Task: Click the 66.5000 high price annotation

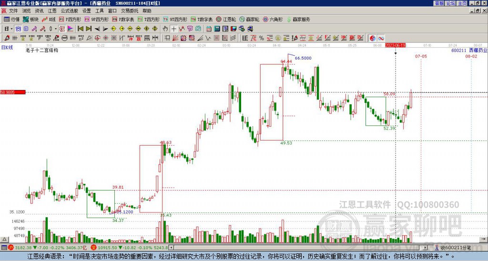Action: pyautogui.click(x=303, y=58)
